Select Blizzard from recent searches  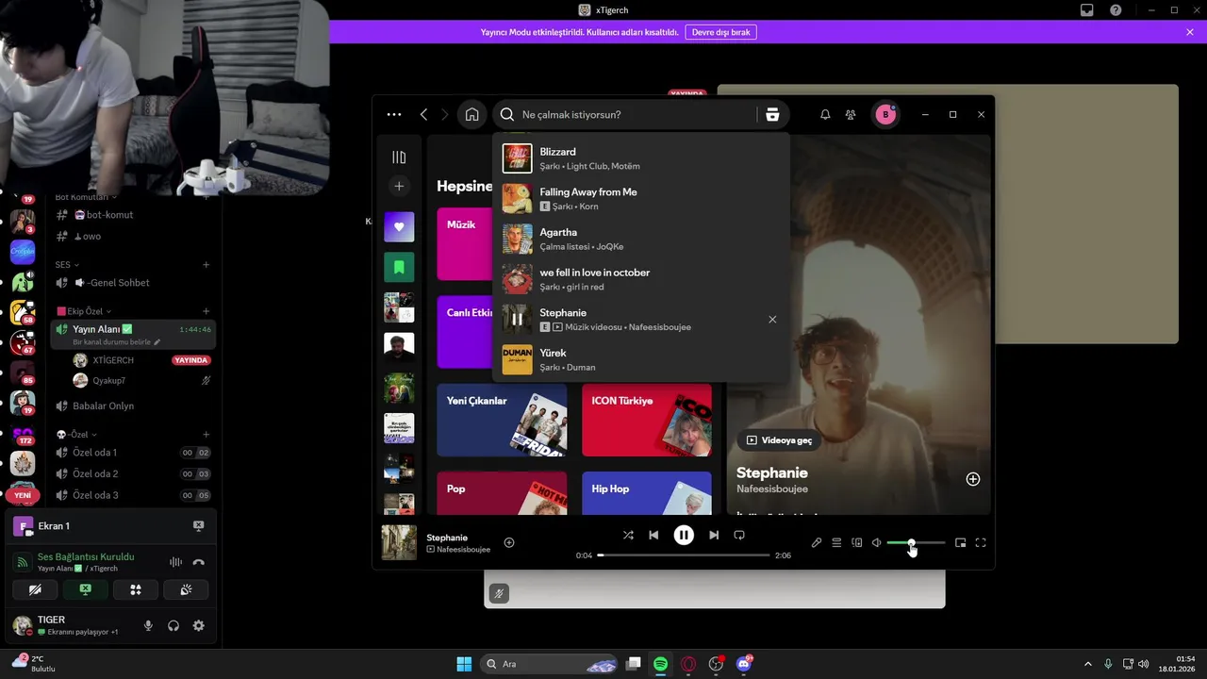click(641, 158)
